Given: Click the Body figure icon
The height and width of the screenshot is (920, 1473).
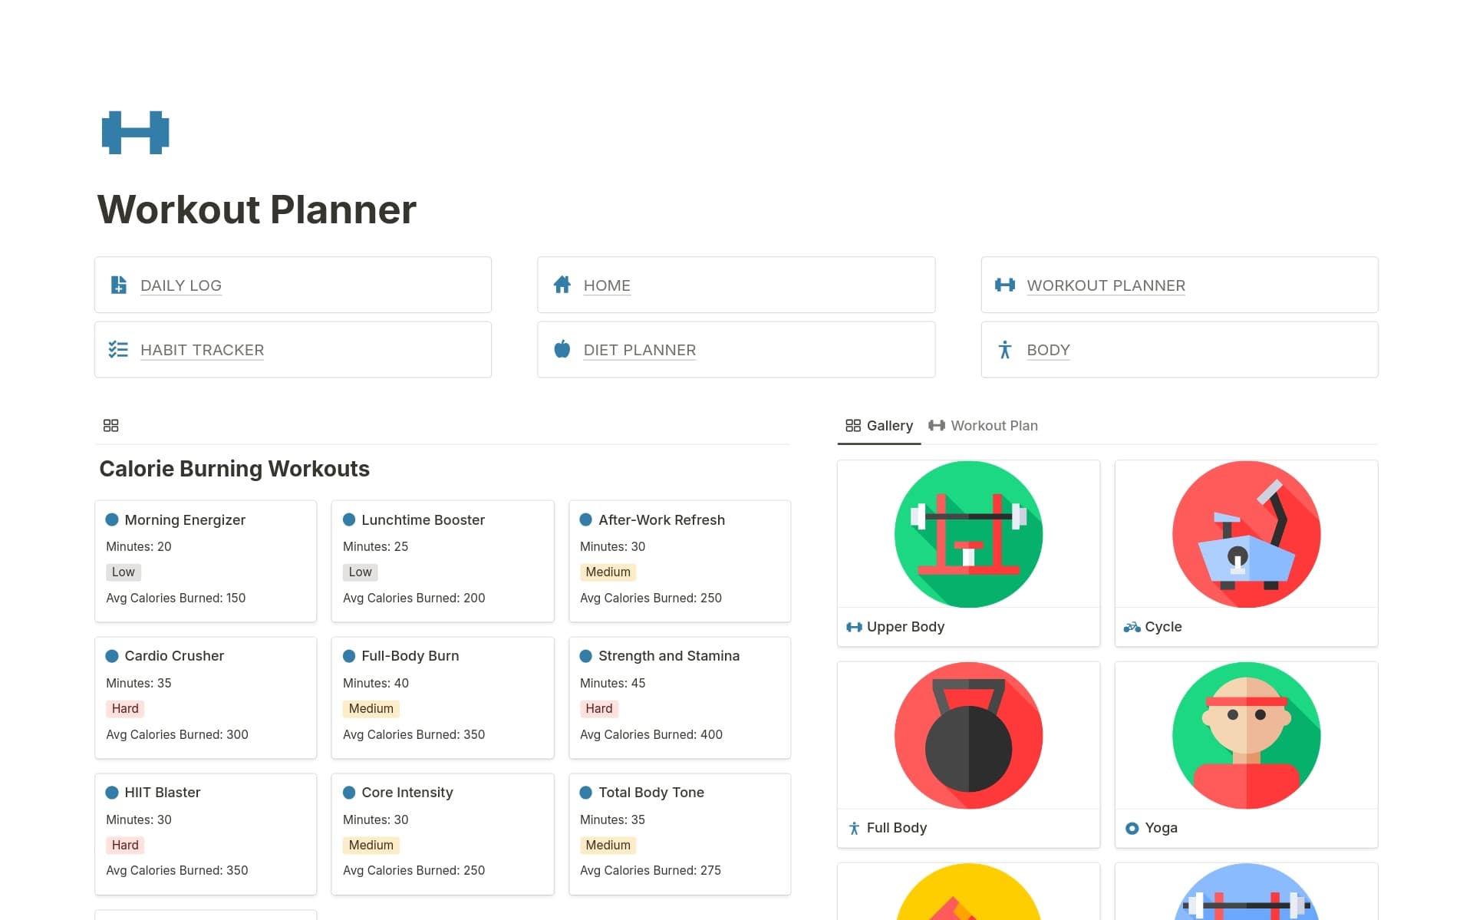Looking at the screenshot, I should [1005, 350].
